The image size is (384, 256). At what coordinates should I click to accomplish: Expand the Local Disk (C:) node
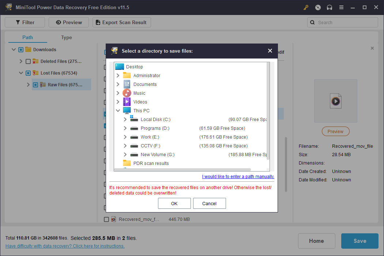[x=125, y=119]
